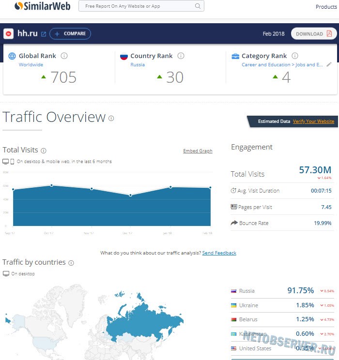Screen dimensions: 339x360
Task: Click the Bounce Rate value 19.99%
Action: [x=323, y=223]
